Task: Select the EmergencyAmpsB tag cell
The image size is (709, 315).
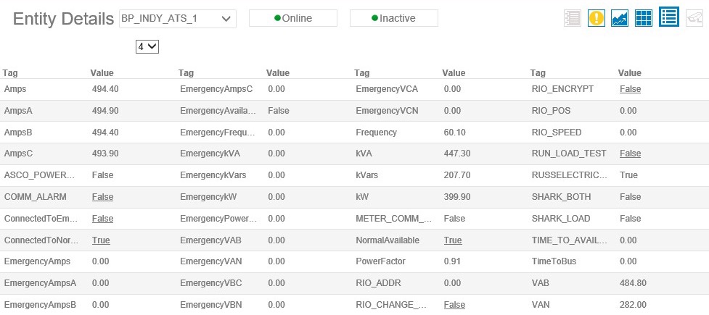Action: click(x=40, y=305)
